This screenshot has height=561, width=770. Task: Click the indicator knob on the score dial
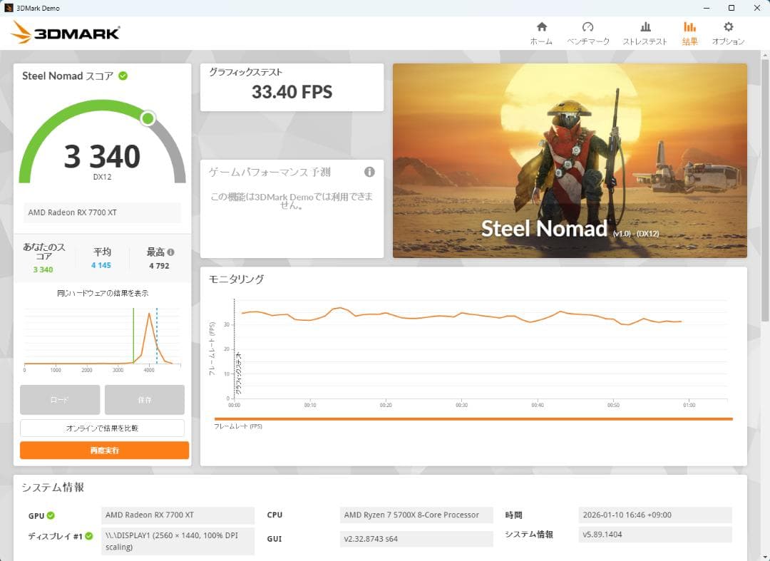(148, 118)
